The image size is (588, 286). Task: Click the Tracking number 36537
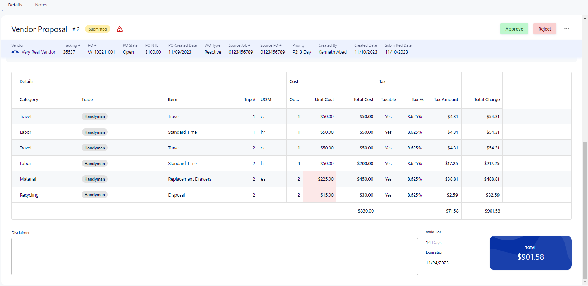tap(69, 52)
